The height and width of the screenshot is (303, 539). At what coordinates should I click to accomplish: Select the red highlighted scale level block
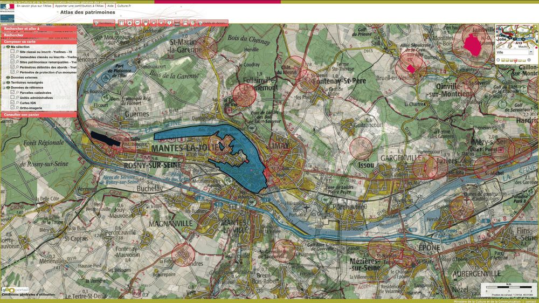pyautogui.click(x=516, y=60)
